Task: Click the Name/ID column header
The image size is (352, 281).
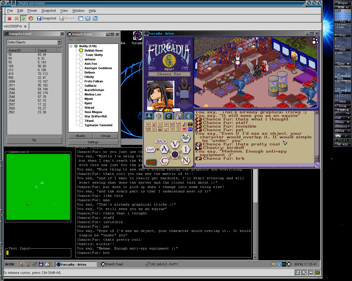Action: coord(21,50)
